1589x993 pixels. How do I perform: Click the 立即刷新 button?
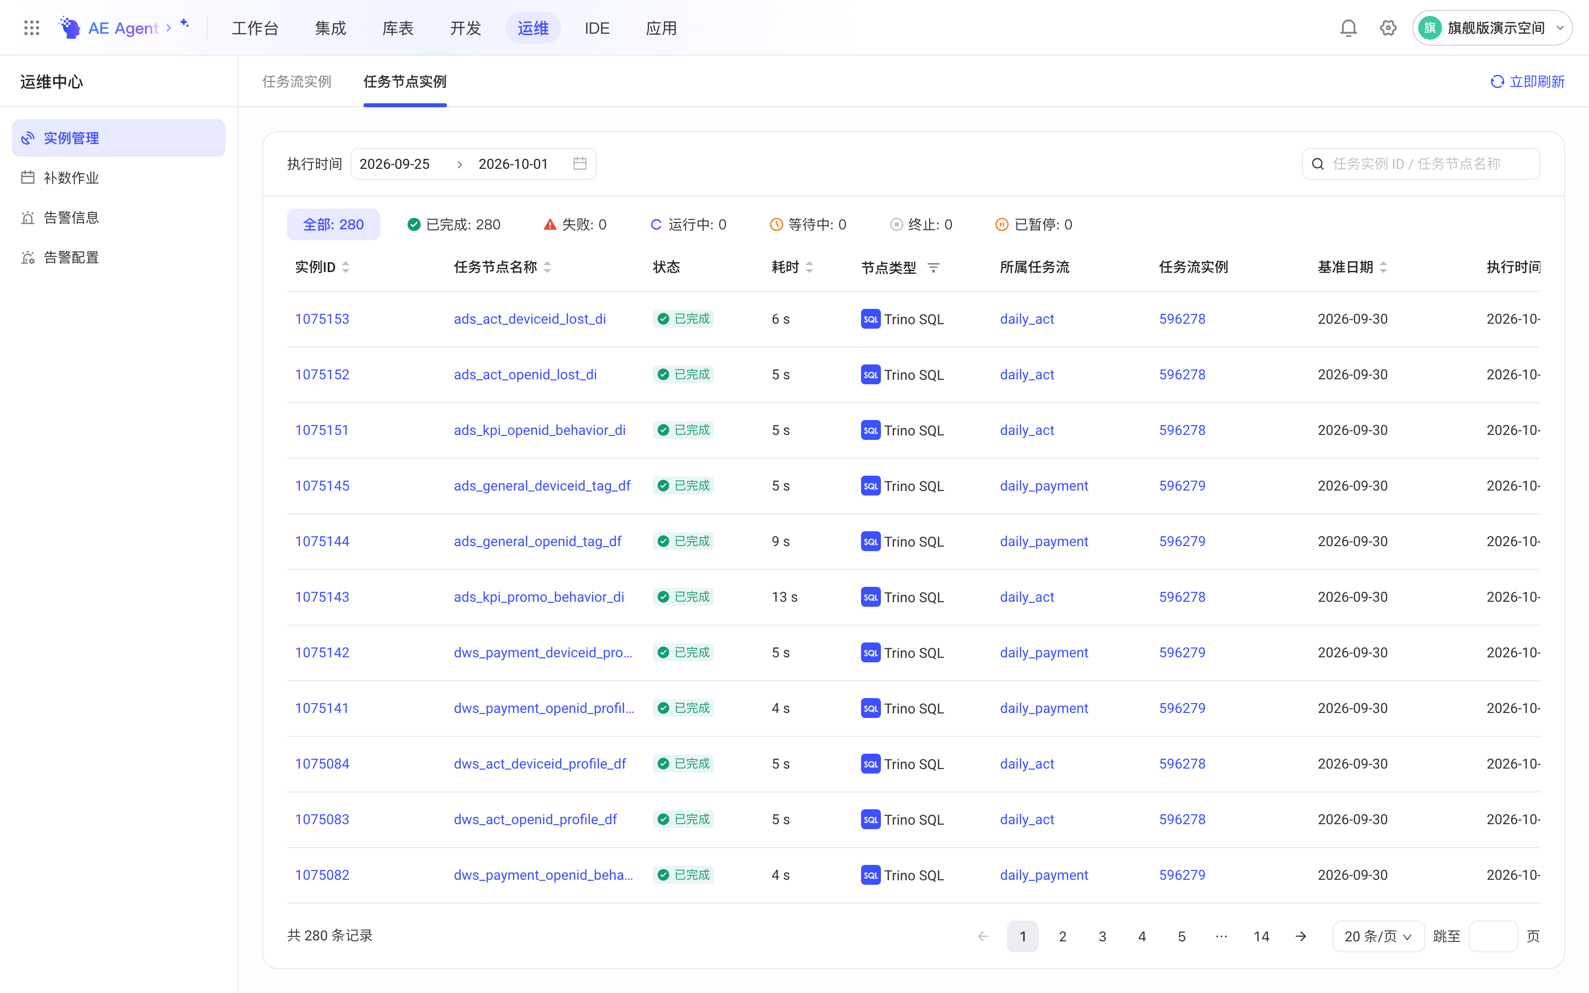1527,81
